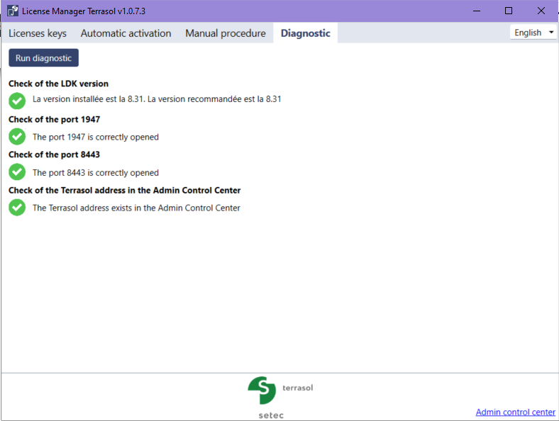The height and width of the screenshot is (421, 559).
Task: Click the window title 'License Manager Terrasol v1.0.7.3'
Action: (x=84, y=11)
